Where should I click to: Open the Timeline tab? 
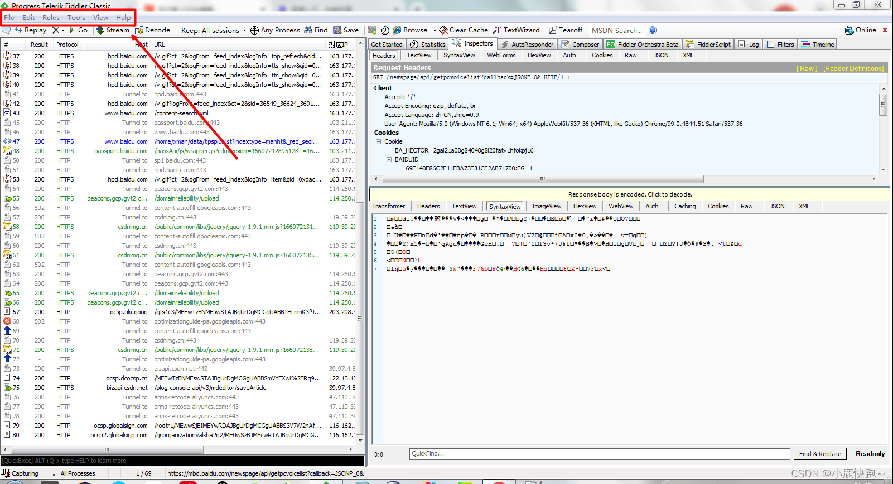[818, 44]
